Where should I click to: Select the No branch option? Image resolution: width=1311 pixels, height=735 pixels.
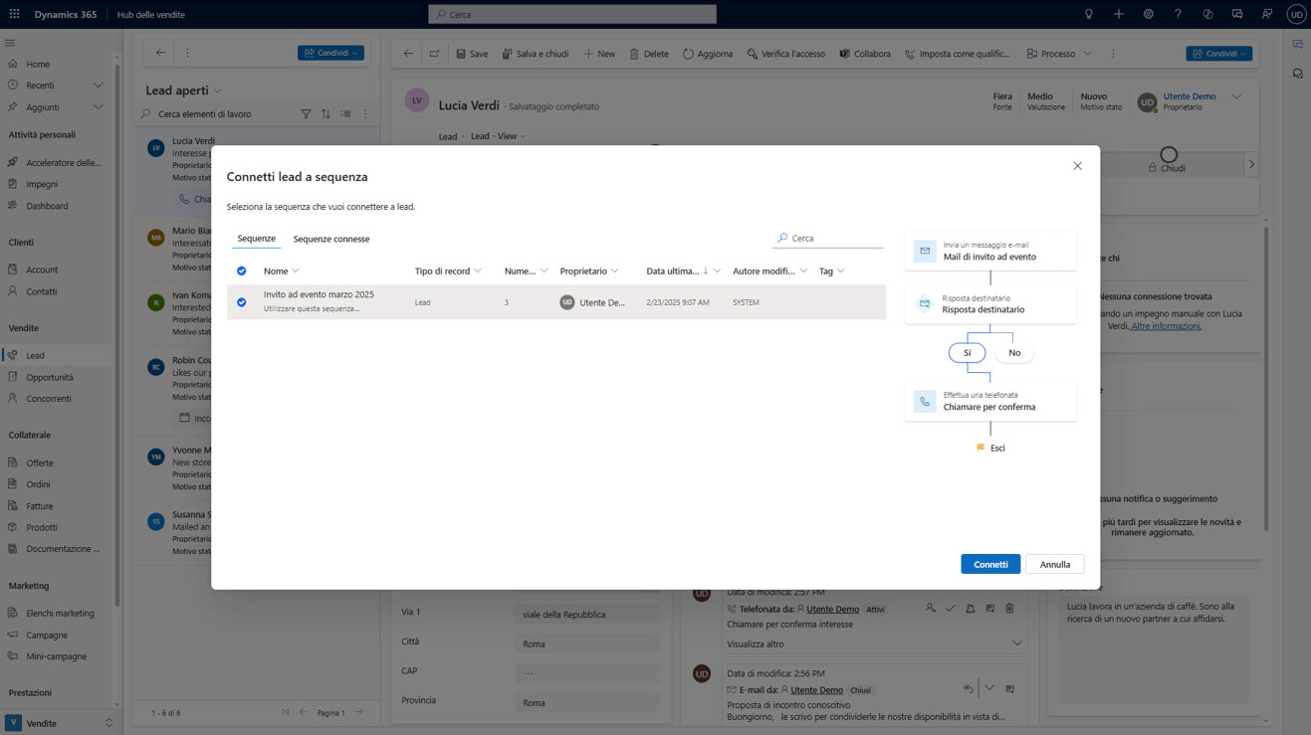click(x=1014, y=353)
